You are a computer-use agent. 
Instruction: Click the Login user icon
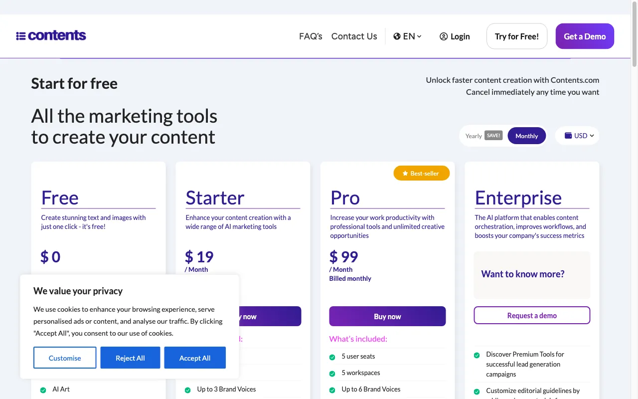point(444,36)
